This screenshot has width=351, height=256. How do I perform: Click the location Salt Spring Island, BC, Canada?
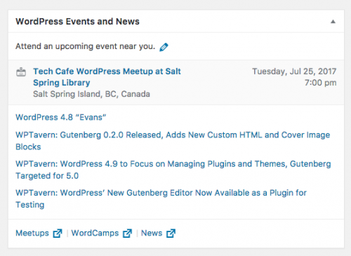pyautogui.click(x=91, y=94)
